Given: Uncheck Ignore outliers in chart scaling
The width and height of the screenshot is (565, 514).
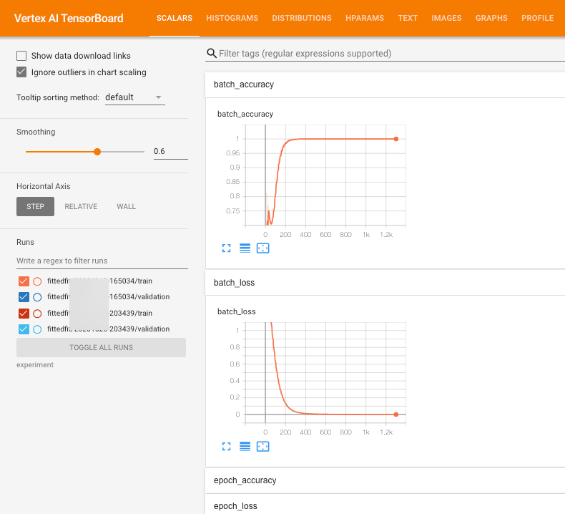Looking at the screenshot, I should click(x=21, y=72).
